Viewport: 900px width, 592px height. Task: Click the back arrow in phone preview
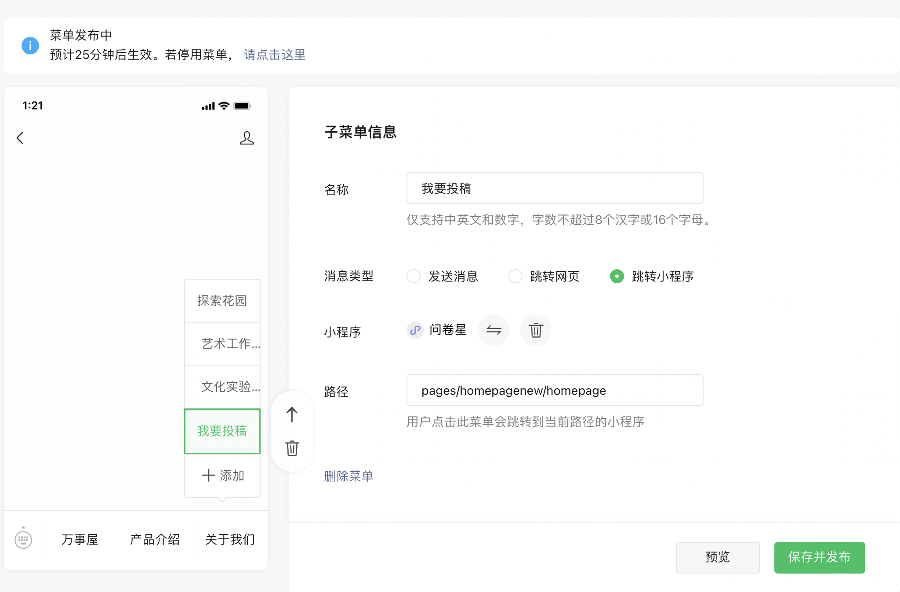coord(20,138)
